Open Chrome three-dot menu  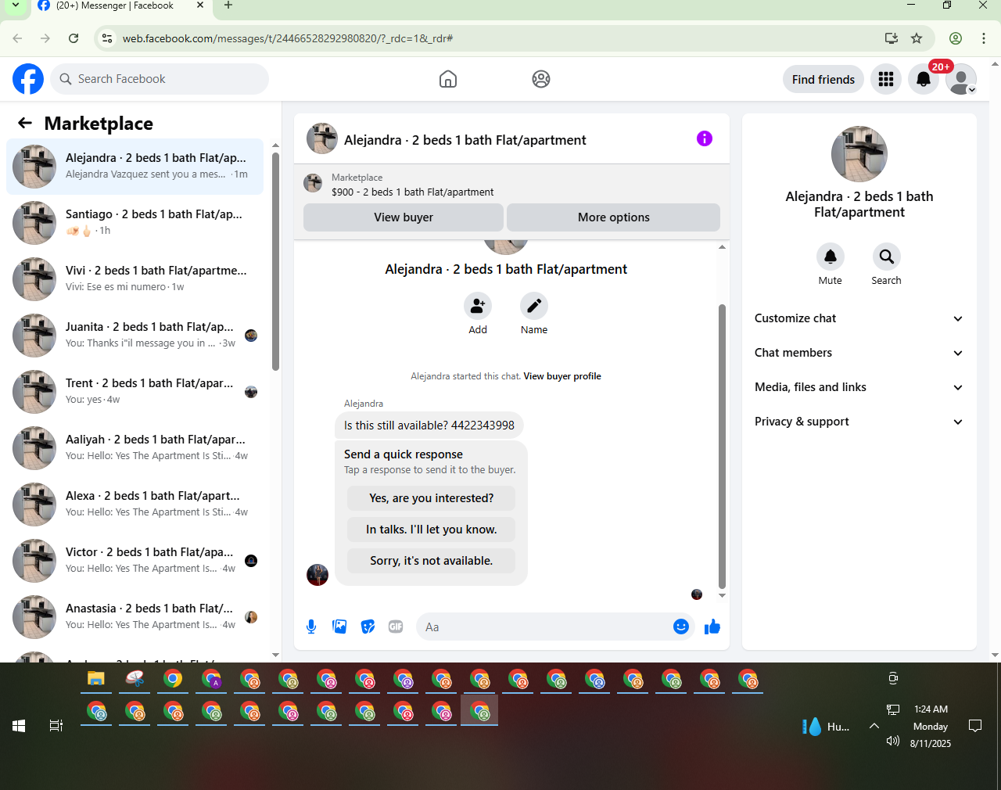pos(984,38)
